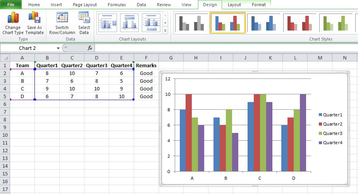Click the Name Box showing Chart 2
This screenshot has width=358, height=194.
click(28, 48)
